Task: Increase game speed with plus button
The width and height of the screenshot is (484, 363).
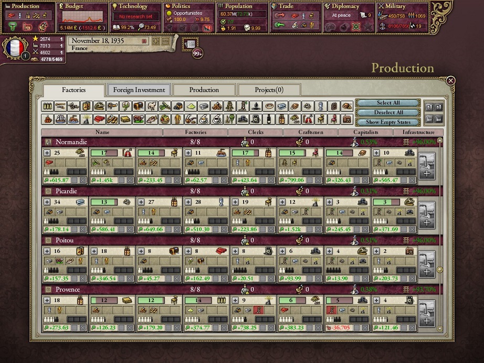Action: click(156, 41)
